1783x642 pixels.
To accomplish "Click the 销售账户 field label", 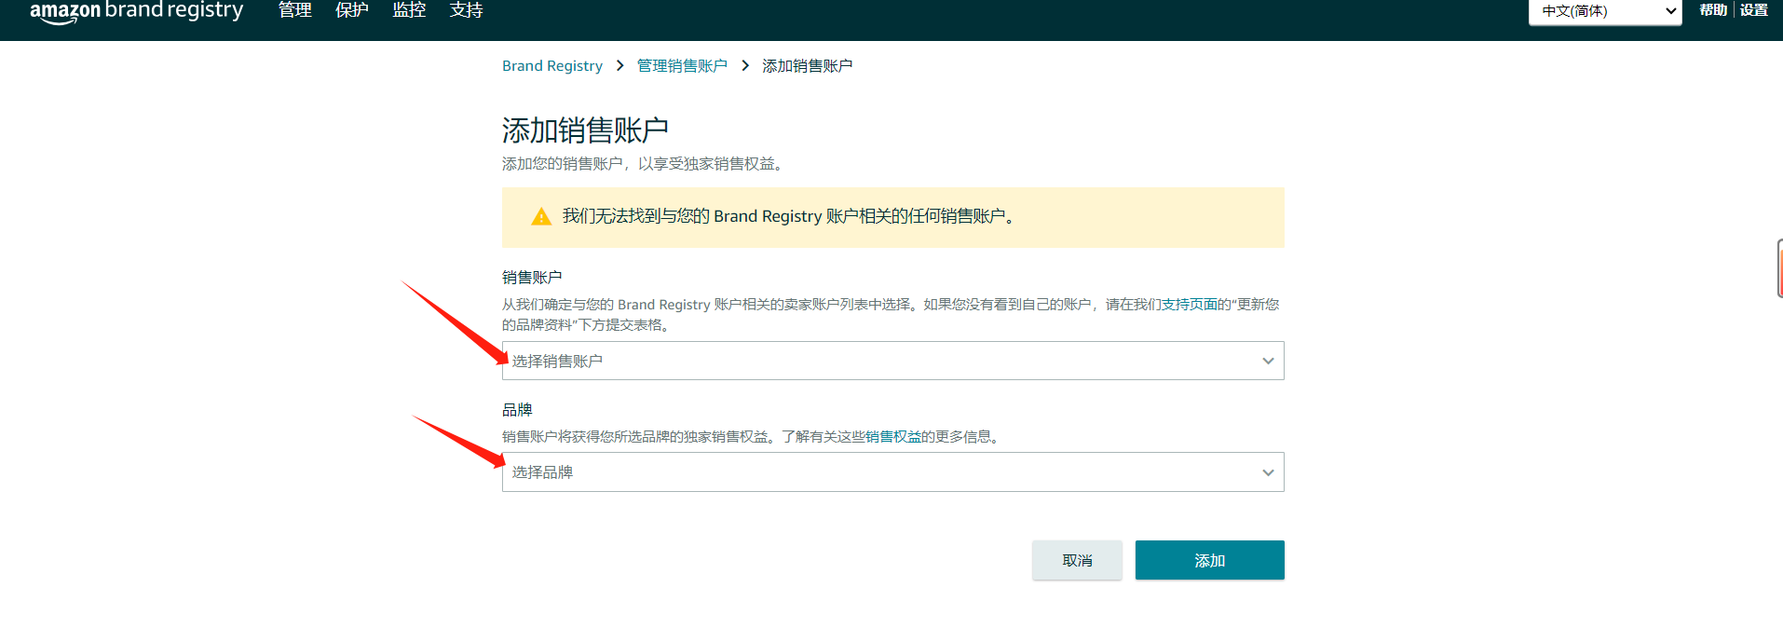I will 532,278.
